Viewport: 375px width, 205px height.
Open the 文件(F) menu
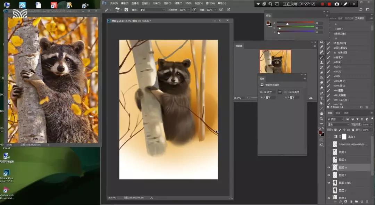[114, 3]
